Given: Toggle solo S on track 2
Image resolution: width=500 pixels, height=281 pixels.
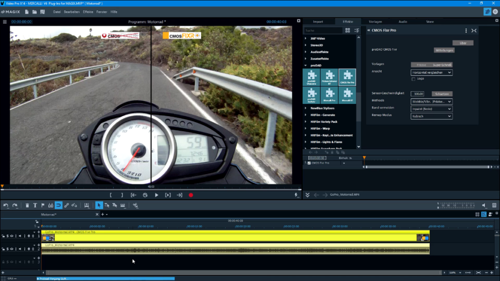Looking at the screenshot, I should click(8, 249).
